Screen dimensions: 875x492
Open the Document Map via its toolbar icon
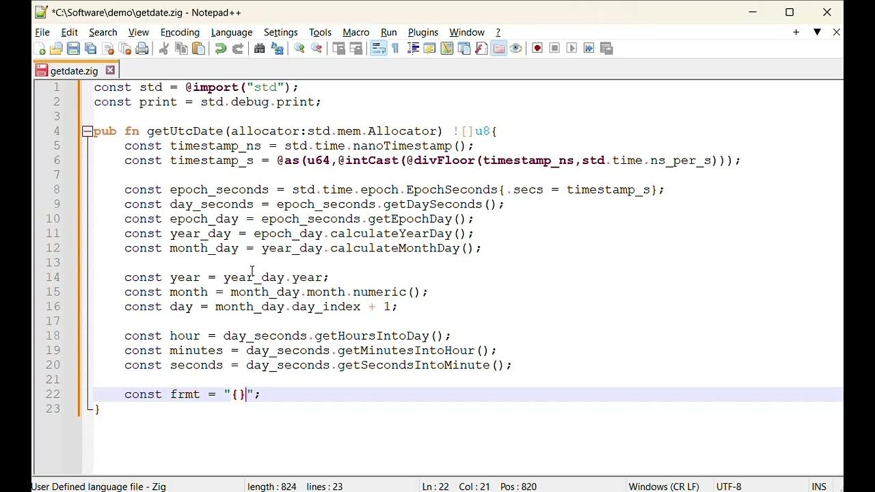point(446,48)
